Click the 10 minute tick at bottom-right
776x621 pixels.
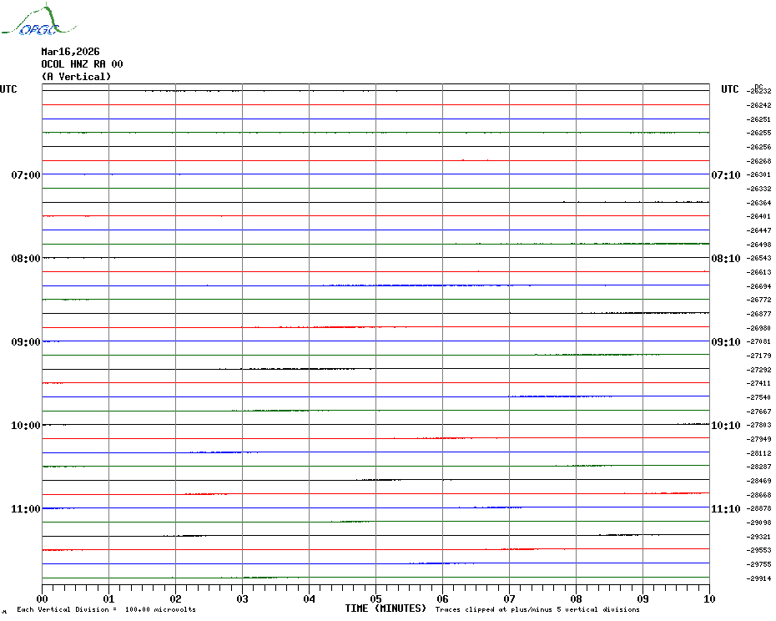click(708, 598)
